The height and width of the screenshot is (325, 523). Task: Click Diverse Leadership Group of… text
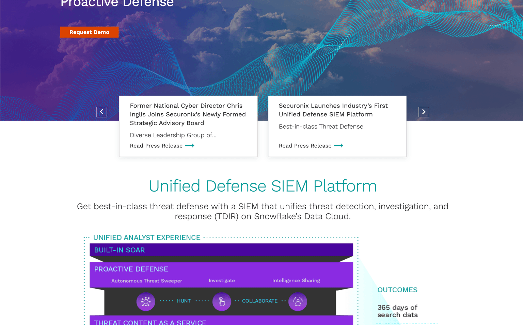(x=173, y=135)
